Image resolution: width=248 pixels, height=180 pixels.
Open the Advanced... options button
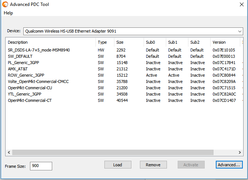(229, 165)
